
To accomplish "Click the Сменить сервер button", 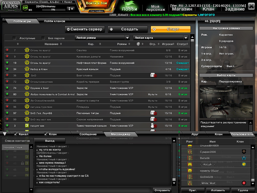I will tap(85, 29).
